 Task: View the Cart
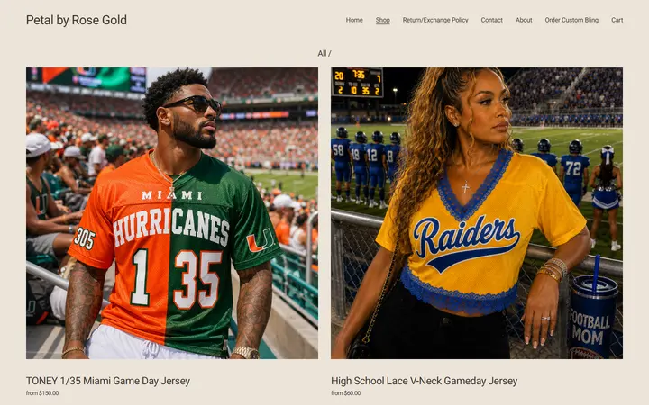(617, 20)
